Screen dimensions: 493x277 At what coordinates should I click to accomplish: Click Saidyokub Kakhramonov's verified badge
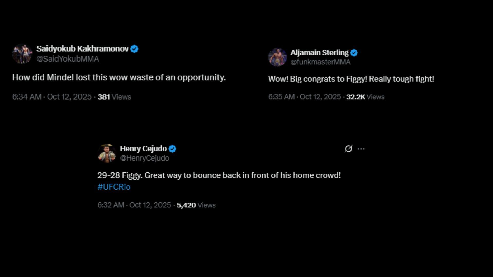[134, 49]
